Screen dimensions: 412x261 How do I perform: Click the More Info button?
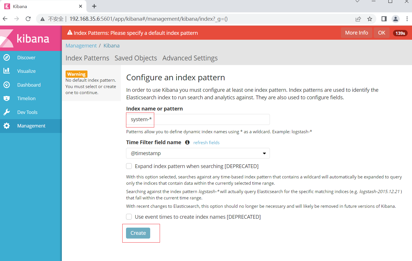356,33
